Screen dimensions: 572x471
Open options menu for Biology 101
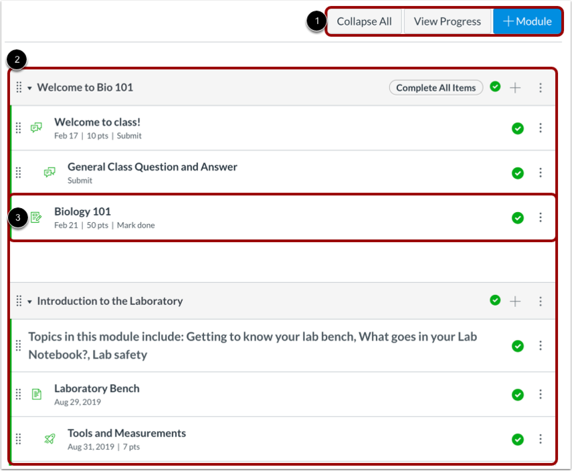click(541, 217)
